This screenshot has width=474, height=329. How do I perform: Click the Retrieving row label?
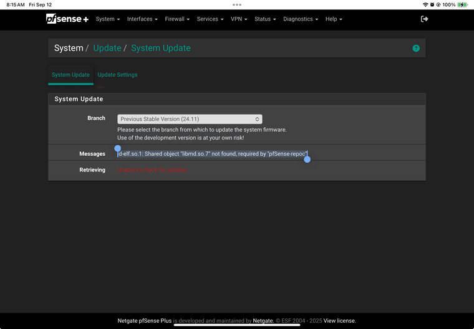point(92,169)
